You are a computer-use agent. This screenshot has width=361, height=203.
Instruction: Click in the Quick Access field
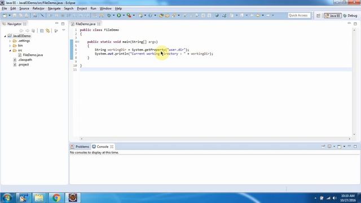(x=299, y=15)
